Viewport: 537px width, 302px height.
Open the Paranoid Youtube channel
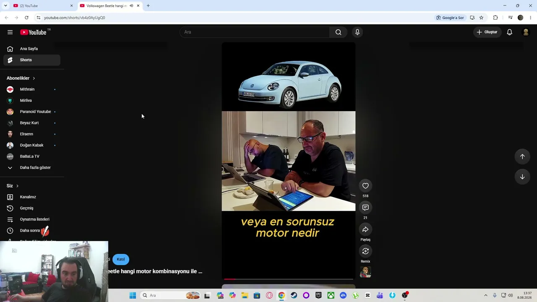(32, 112)
